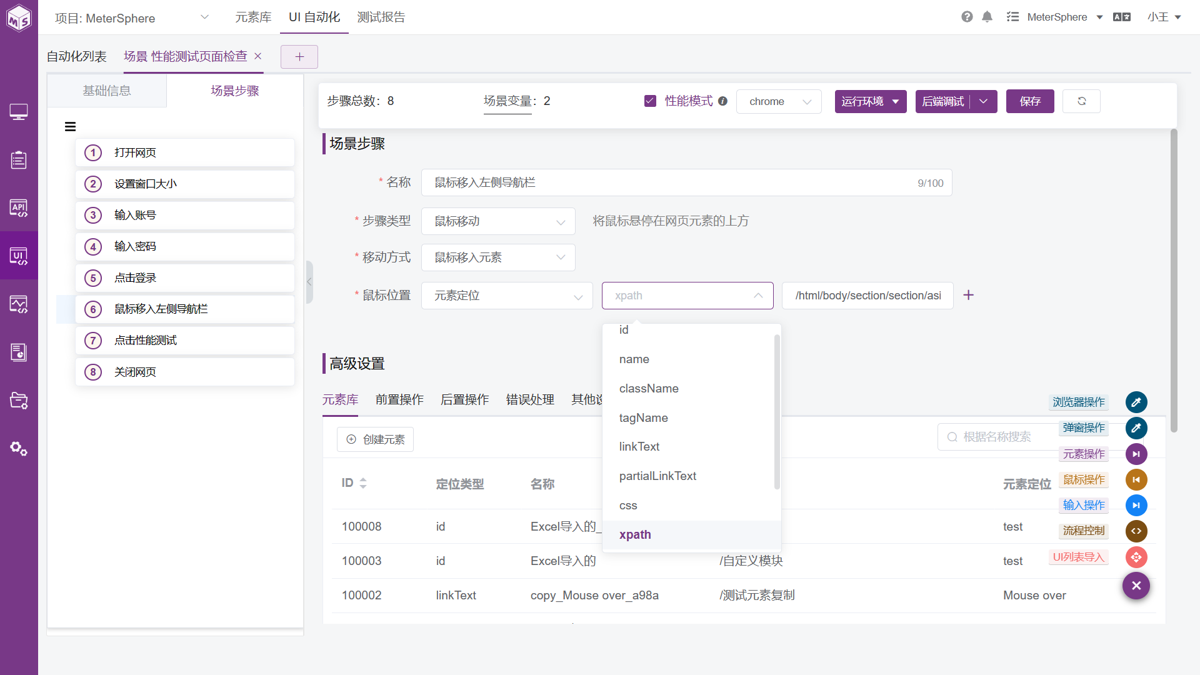This screenshot has height=675, width=1200.
Task: Switch language with the translate icon
Action: click(1122, 17)
